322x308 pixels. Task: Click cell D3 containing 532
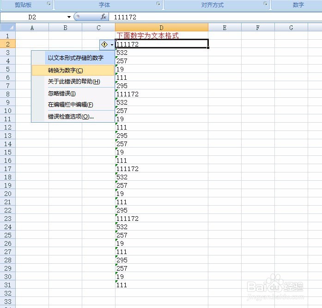(x=162, y=53)
